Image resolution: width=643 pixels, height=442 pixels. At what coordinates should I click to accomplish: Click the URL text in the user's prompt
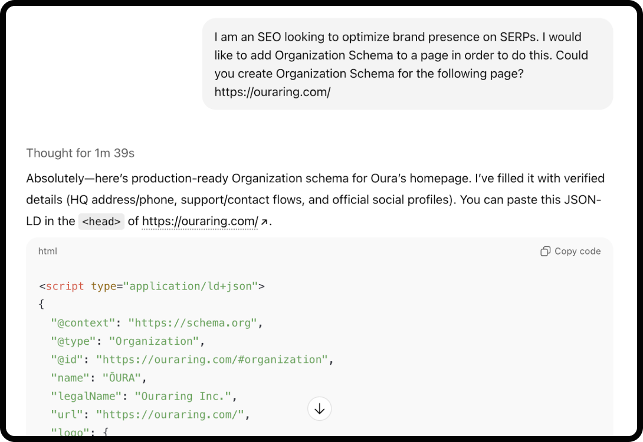[x=272, y=92]
